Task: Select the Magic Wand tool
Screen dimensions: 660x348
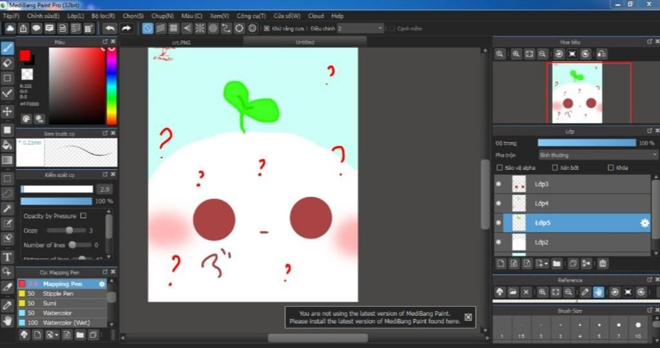Action: pyautogui.click(x=7, y=208)
